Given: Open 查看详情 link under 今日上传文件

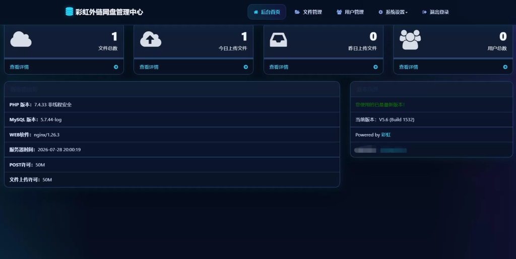Looking at the screenshot, I should coord(149,67).
